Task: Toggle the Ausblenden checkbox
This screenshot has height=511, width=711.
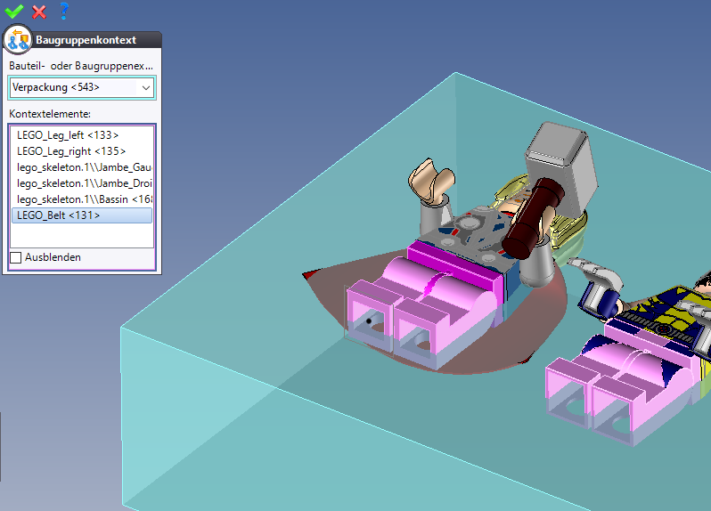Action: pyautogui.click(x=16, y=257)
